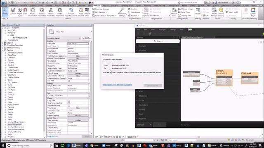
Task: Click the Windows taskbar search box
Action: 30,146
